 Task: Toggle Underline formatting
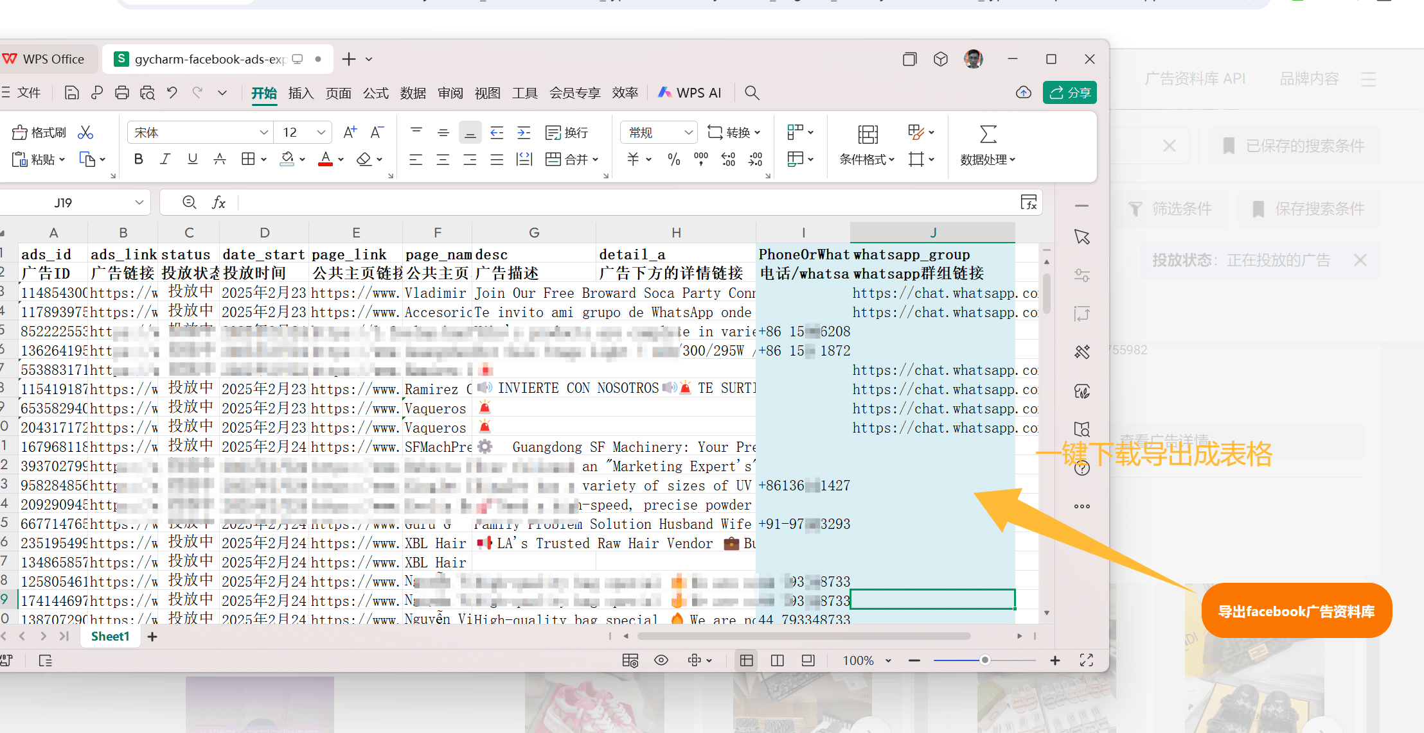point(192,159)
